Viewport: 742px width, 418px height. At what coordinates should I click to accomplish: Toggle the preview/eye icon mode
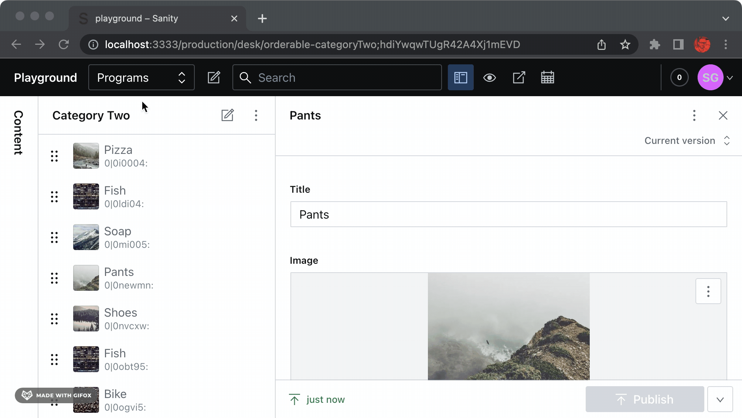click(489, 78)
